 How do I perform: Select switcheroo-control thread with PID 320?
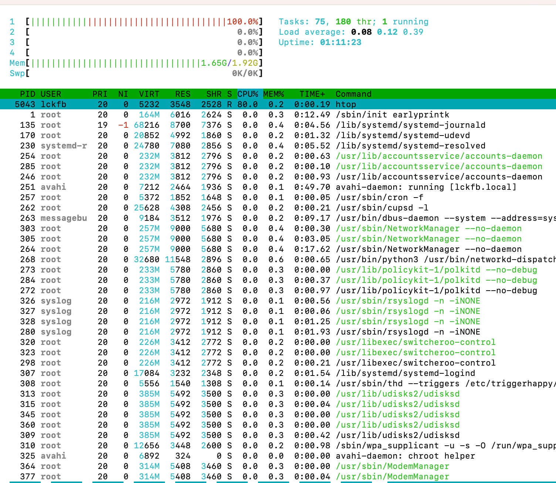278,342
